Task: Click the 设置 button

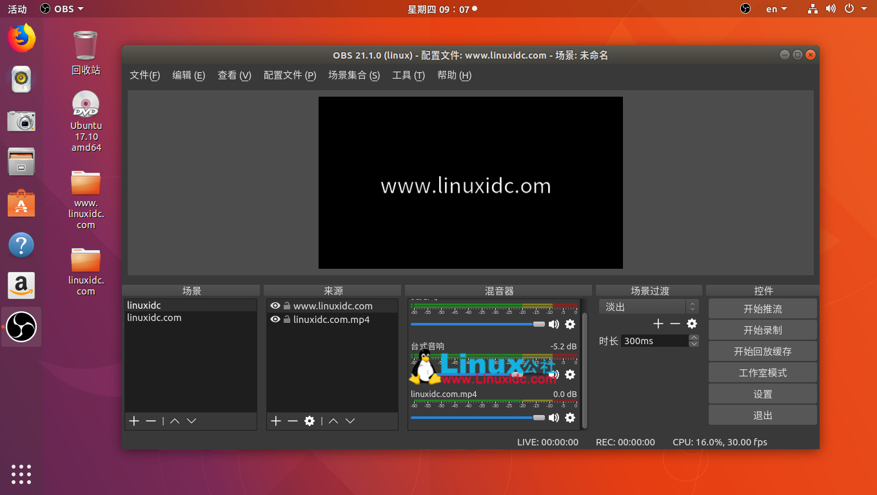Action: click(x=763, y=394)
